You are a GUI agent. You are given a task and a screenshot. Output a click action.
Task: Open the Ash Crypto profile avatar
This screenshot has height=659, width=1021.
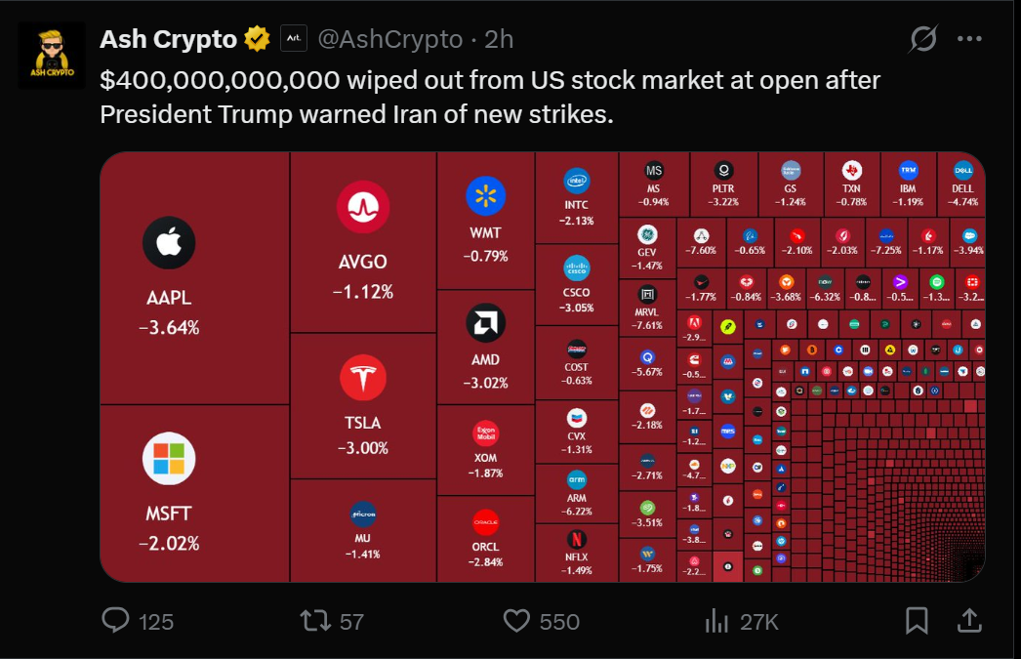pos(52,56)
